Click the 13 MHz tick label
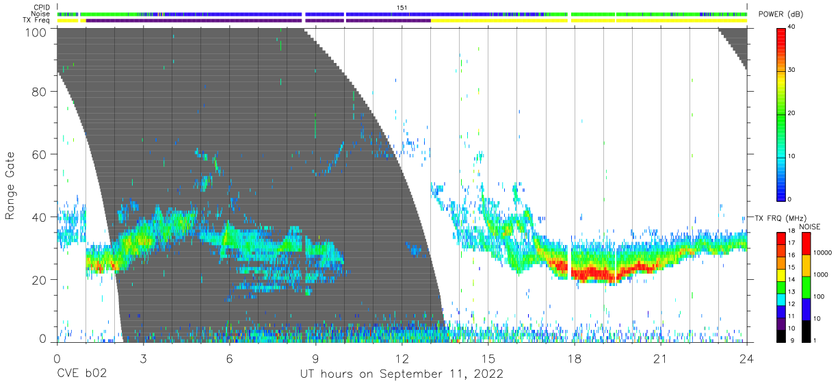Screen dimensions: 840x388 tap(792, 292)
